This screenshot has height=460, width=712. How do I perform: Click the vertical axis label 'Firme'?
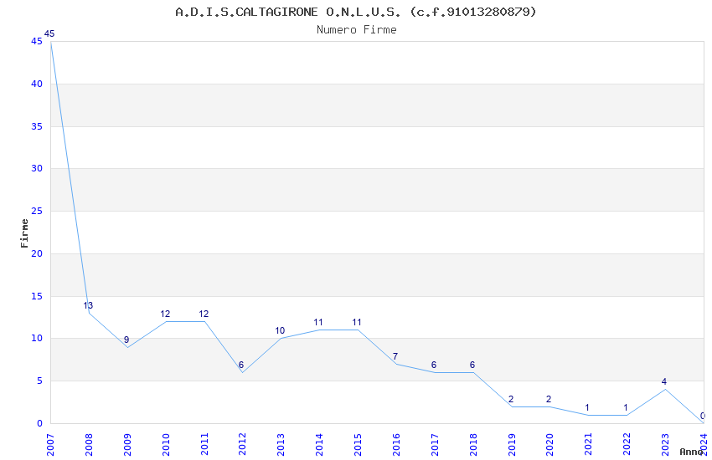coord(24,233)
